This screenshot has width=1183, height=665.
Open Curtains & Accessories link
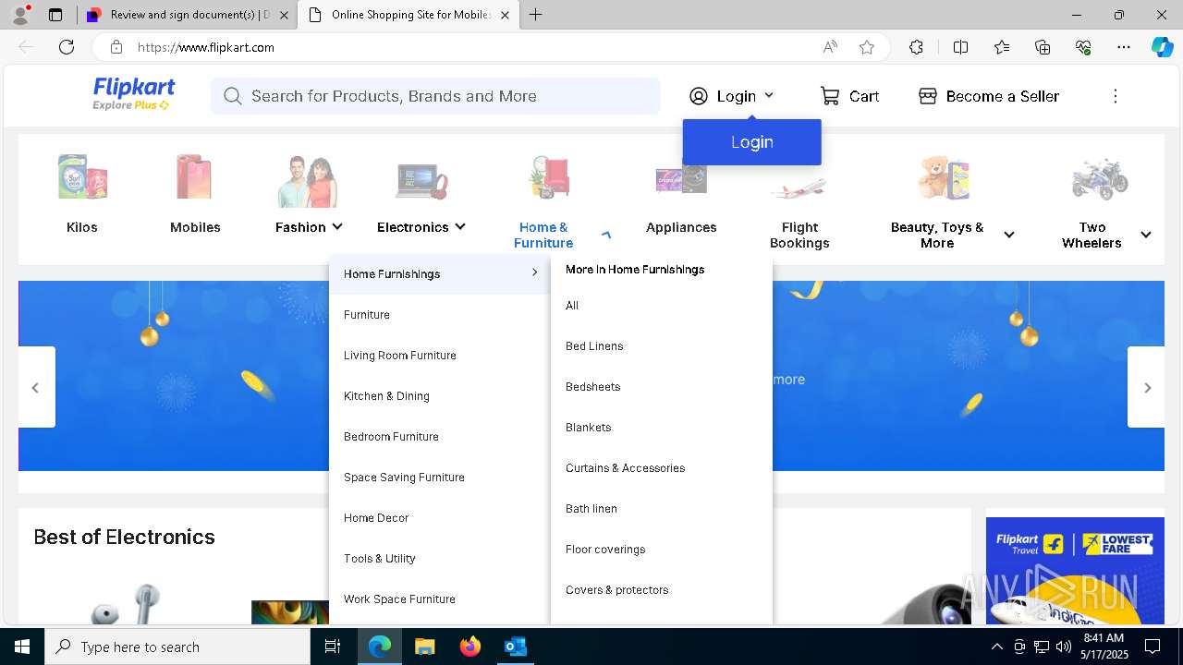point(626,468)
